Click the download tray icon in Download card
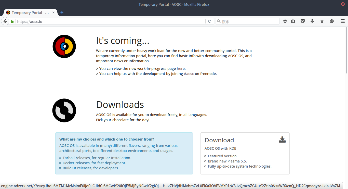Image resolution: width=348 pixels, height=189 pixels. [x=282, y=140]
